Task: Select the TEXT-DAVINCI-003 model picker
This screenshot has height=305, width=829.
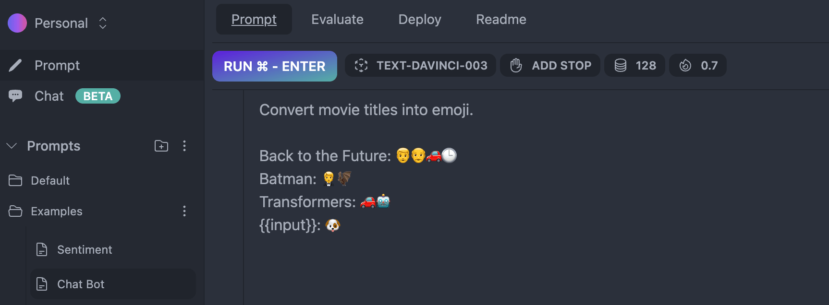Action: tap(420, 65)
